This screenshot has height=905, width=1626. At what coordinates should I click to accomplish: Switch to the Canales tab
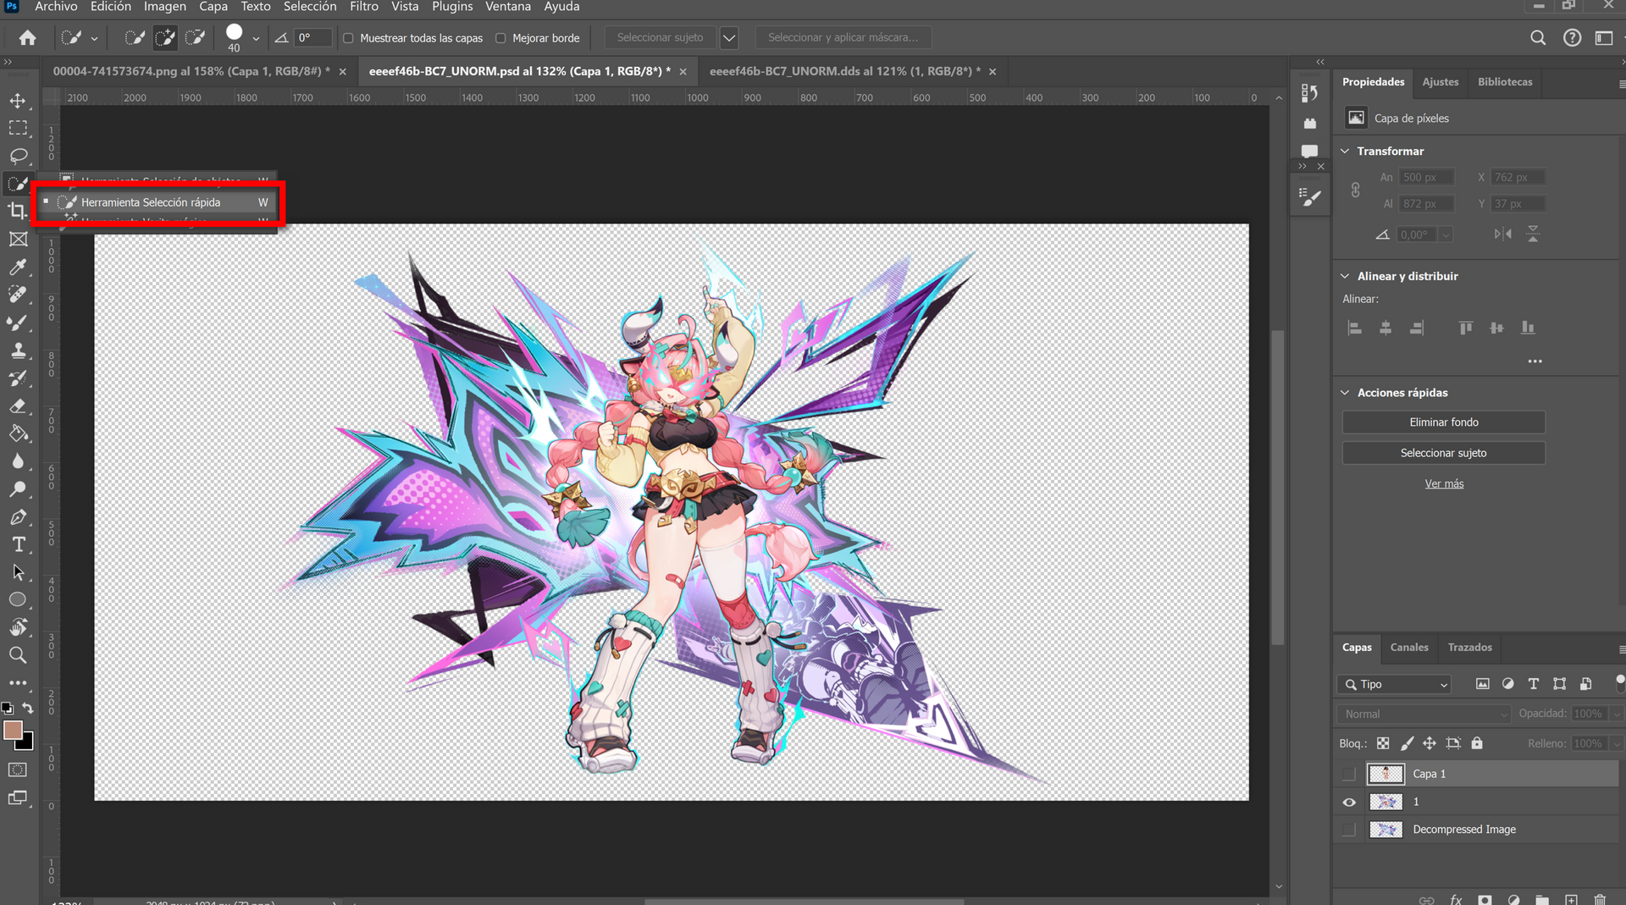(1409, 648)
